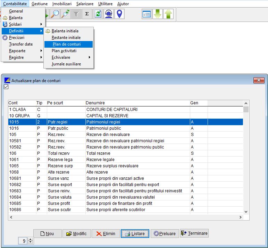The height and width of the screenshot is (248, 268).
Task: Increase the spinner value showing 9
Action: coord(31,239)
